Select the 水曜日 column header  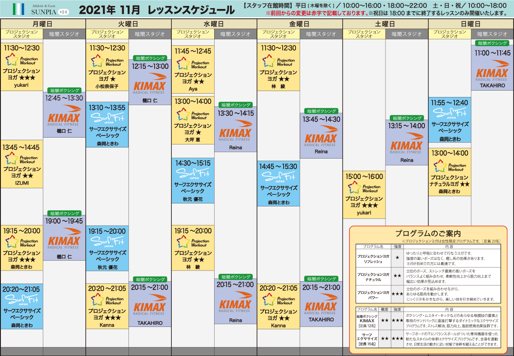click(x=214, y=24)
